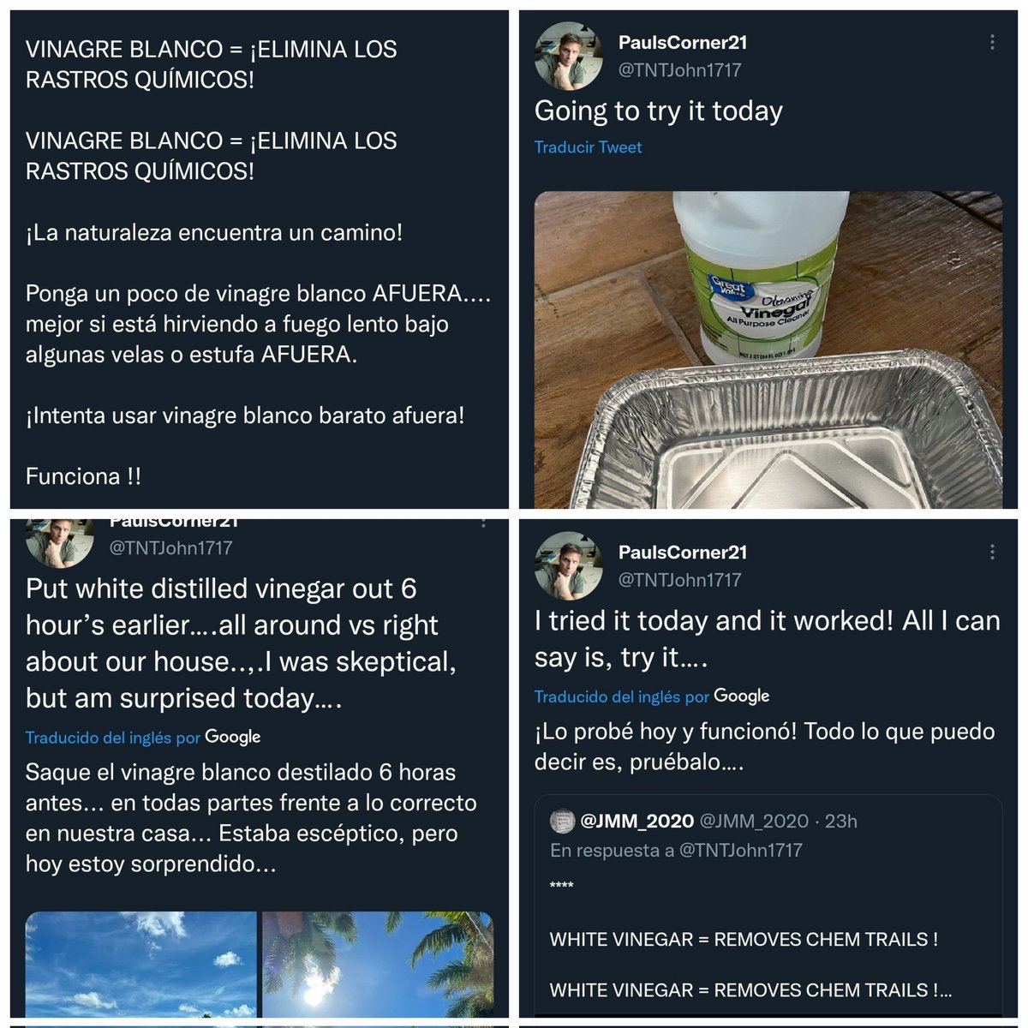The width and height of the screenshot is (1028, 1028).
Task: Open @TNTJohn1717 handle in top-right tweet
Action: coord(680,70)
